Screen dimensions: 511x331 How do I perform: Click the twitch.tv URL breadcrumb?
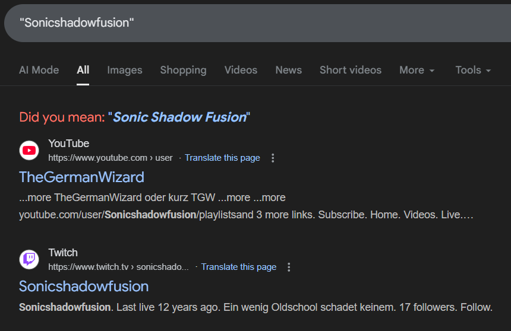coord(118,267)
